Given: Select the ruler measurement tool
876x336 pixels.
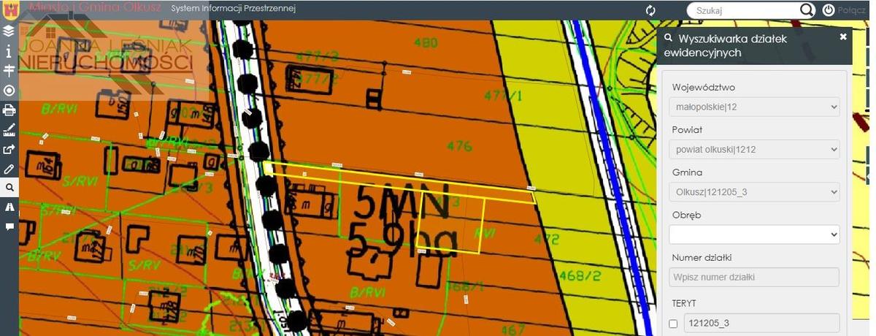Looking at the screenshot, I should click(9, 130).
